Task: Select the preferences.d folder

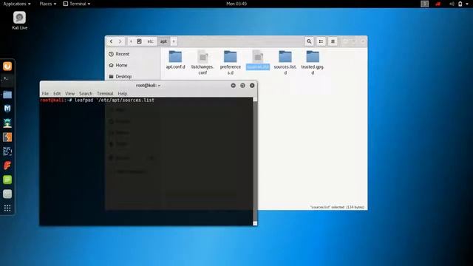Action: pos(230,62)
